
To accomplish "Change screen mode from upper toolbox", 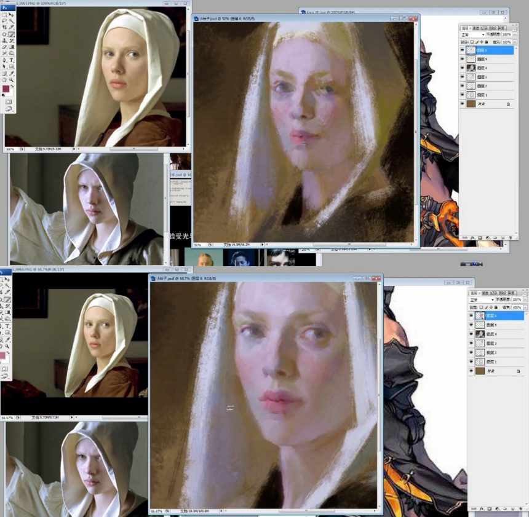I will coord(8,109).
